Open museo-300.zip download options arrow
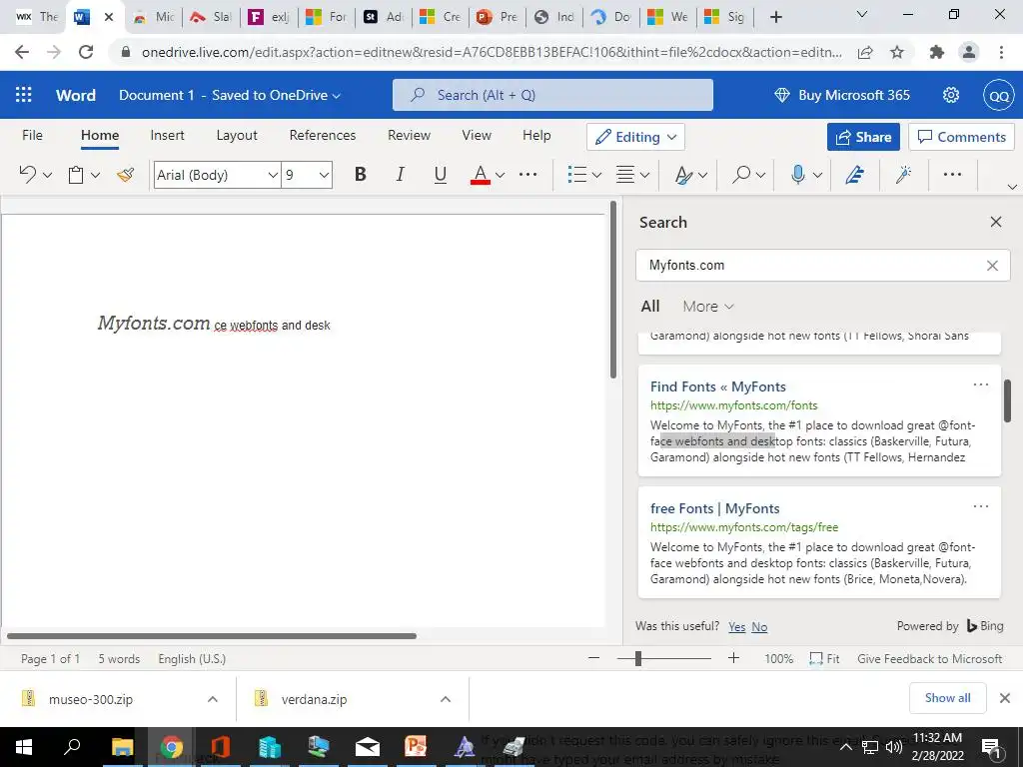Screen dimensions: 1023x767 [212, 699]
